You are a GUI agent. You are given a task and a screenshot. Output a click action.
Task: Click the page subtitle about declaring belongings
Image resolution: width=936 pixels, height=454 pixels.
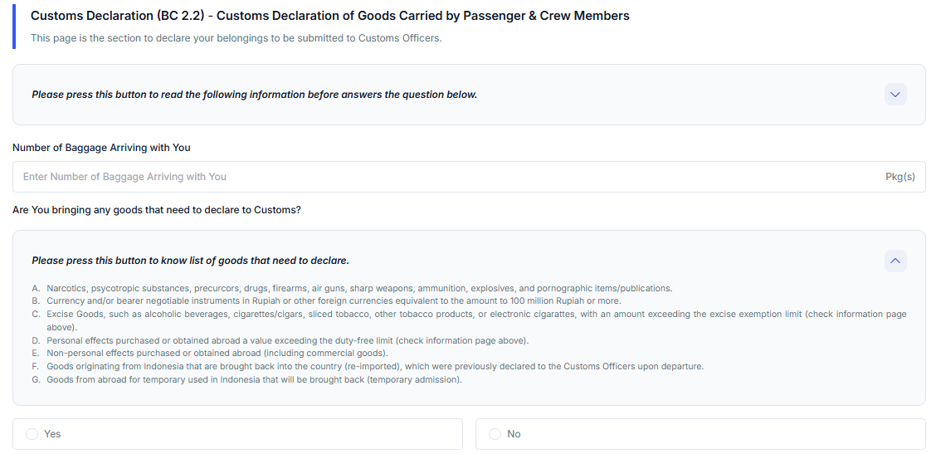pyautogui.click(x=236, y=38)
